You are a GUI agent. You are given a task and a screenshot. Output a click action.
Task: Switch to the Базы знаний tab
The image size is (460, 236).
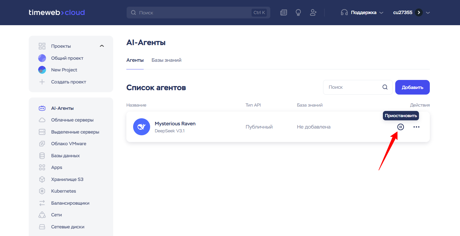(x=166, y=60)
